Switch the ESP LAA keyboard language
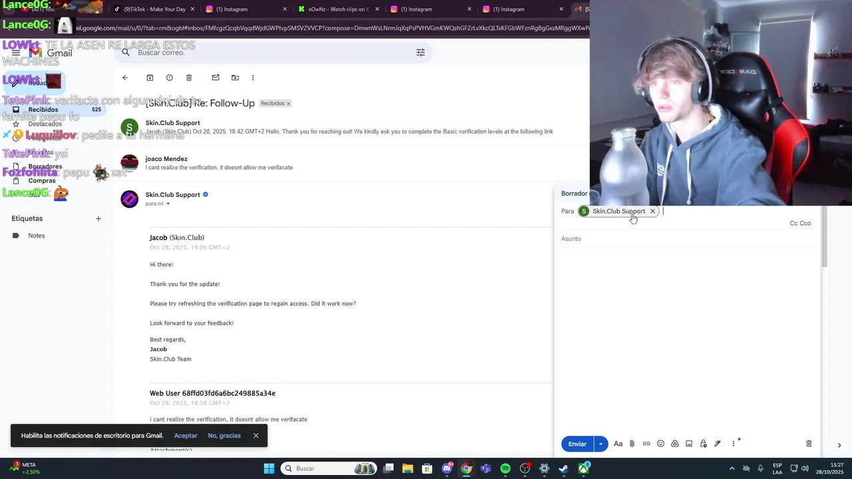The width and height of the screenshot is (852, 479). pyautogui.click(x=777, y=468)
